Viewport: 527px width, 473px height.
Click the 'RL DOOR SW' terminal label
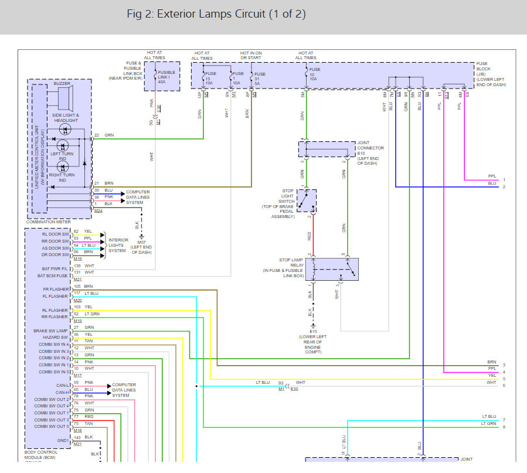point(56,234)
